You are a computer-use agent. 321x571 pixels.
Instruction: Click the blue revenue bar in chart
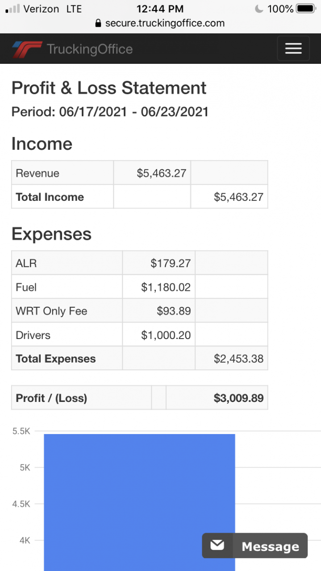[139, 500]
